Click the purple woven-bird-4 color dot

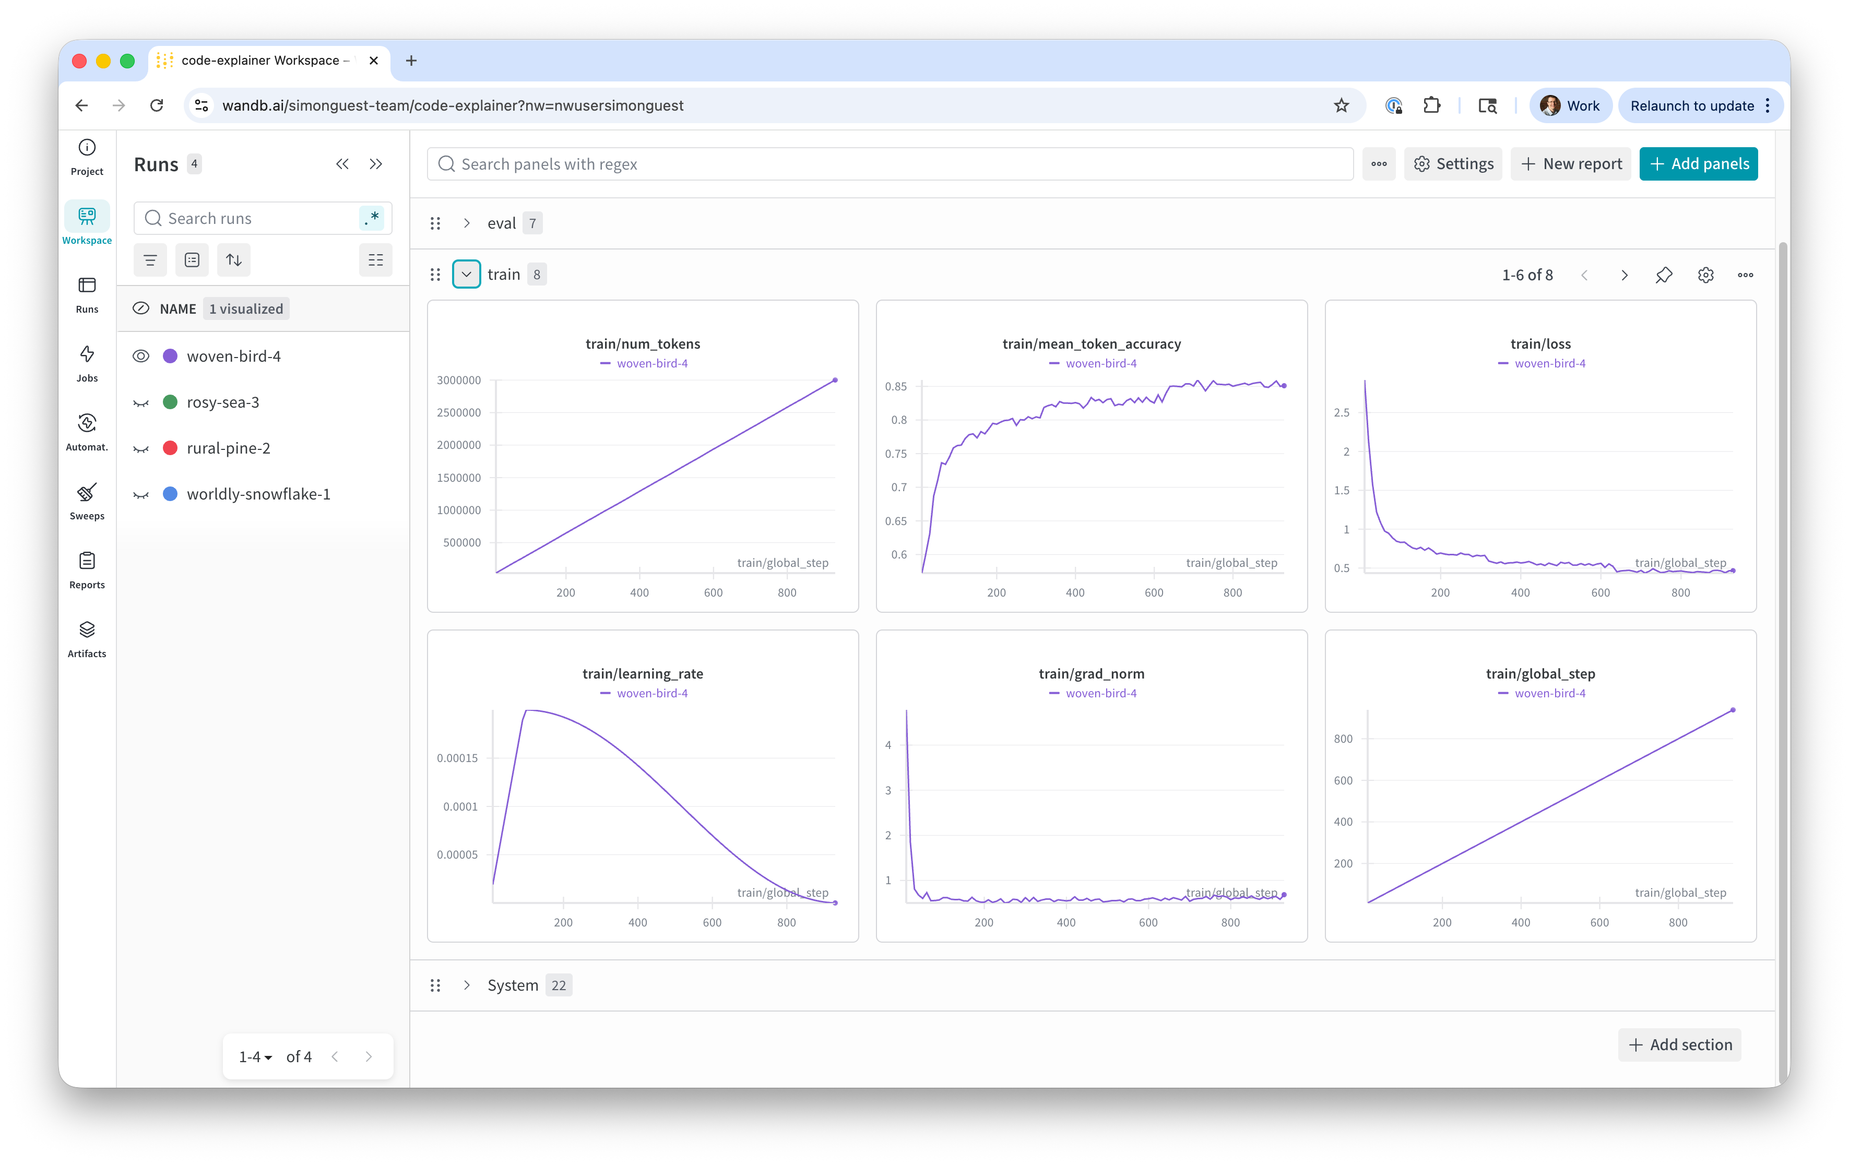[x=171, y=356]
